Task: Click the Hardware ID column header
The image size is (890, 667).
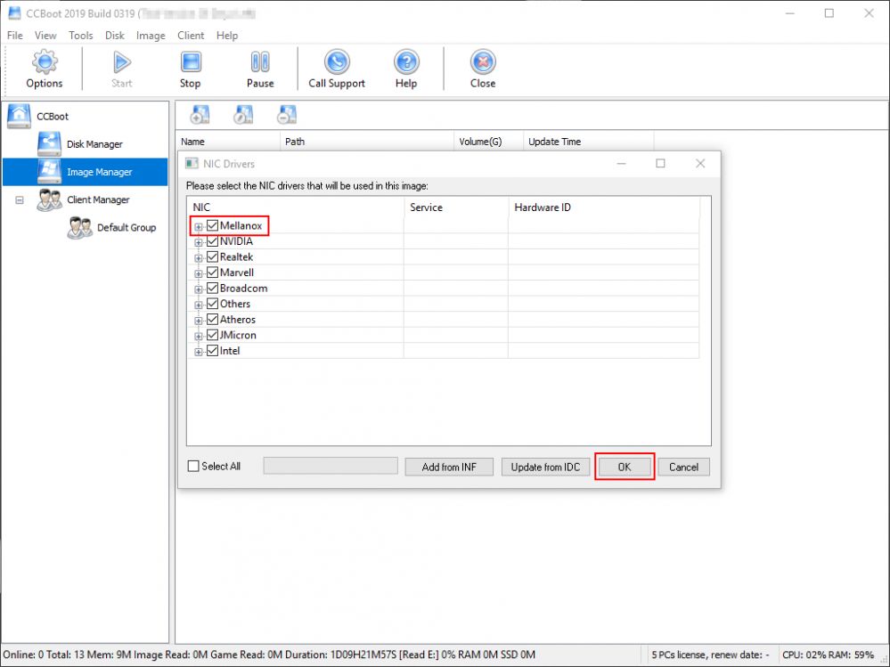Action: point(604,207)
